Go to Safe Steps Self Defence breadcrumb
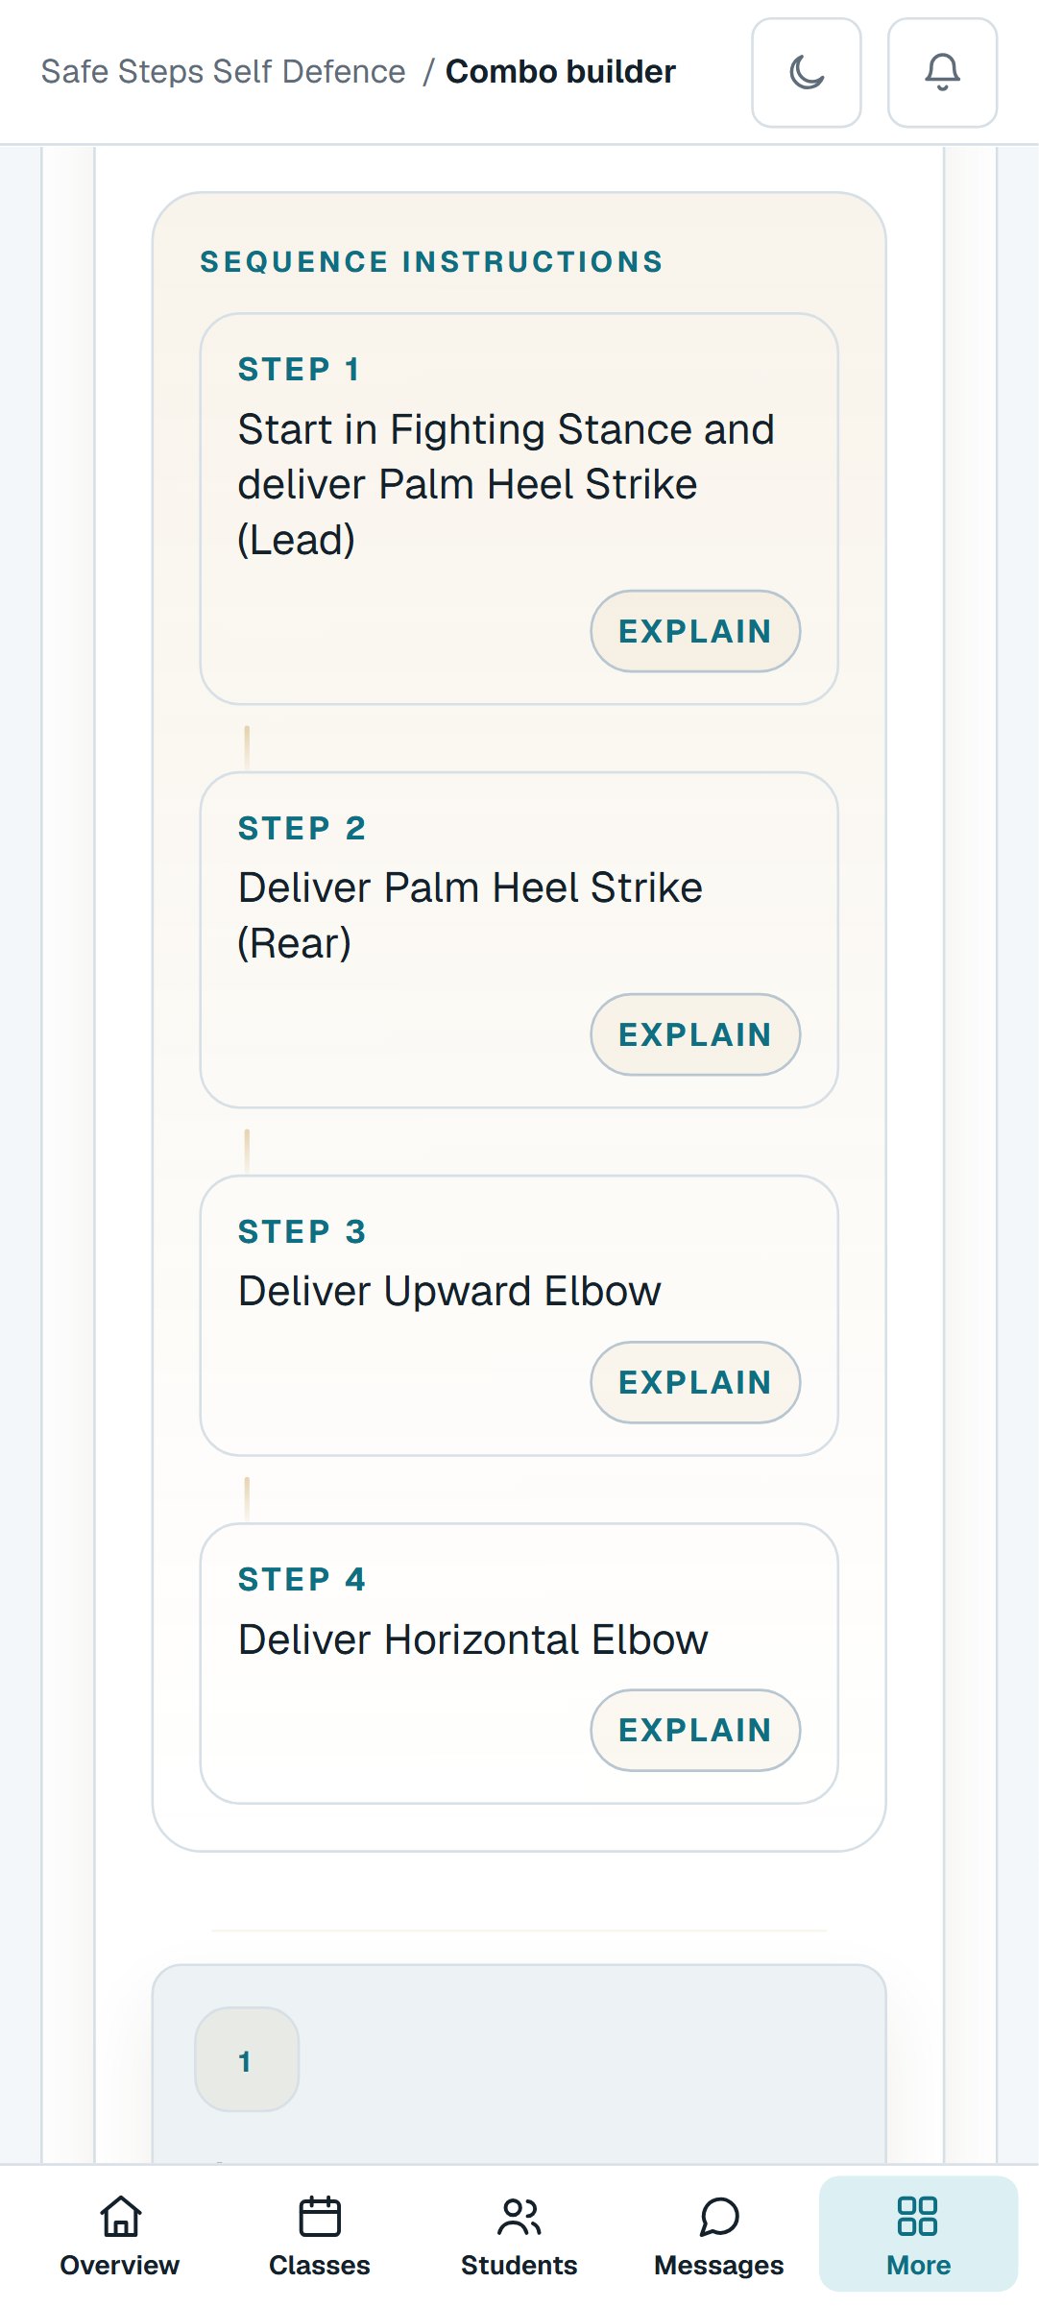 [x=223, y=72]
